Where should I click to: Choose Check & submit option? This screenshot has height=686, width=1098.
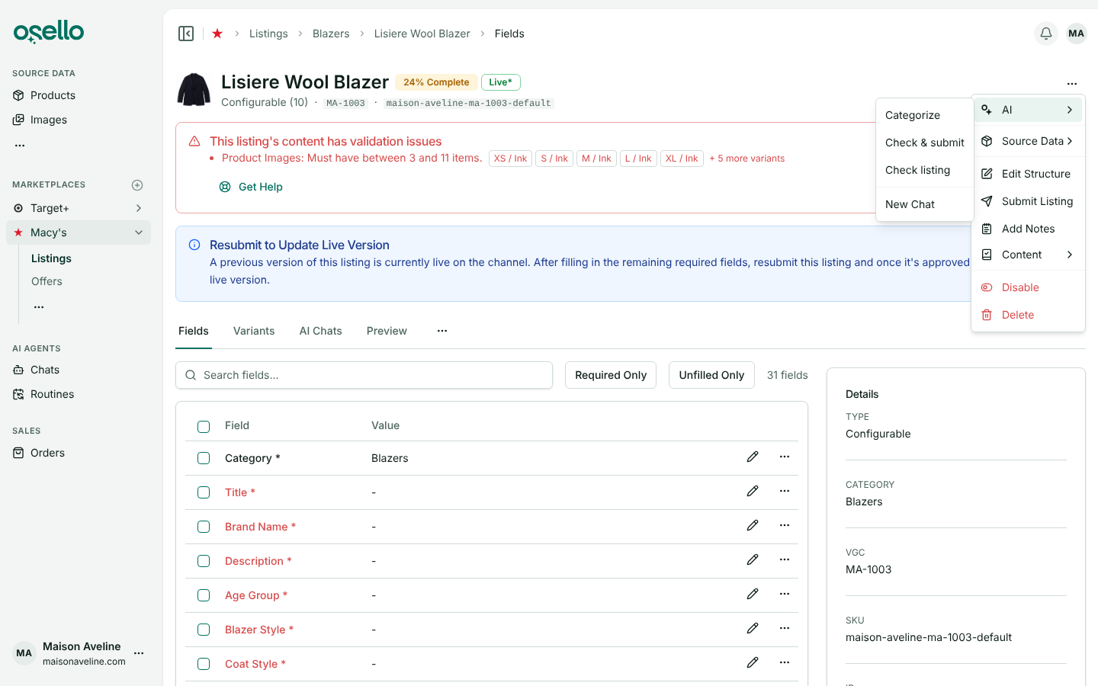pos(924,143)
